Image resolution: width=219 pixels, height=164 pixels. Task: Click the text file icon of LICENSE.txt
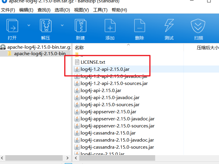pos(77,62)
